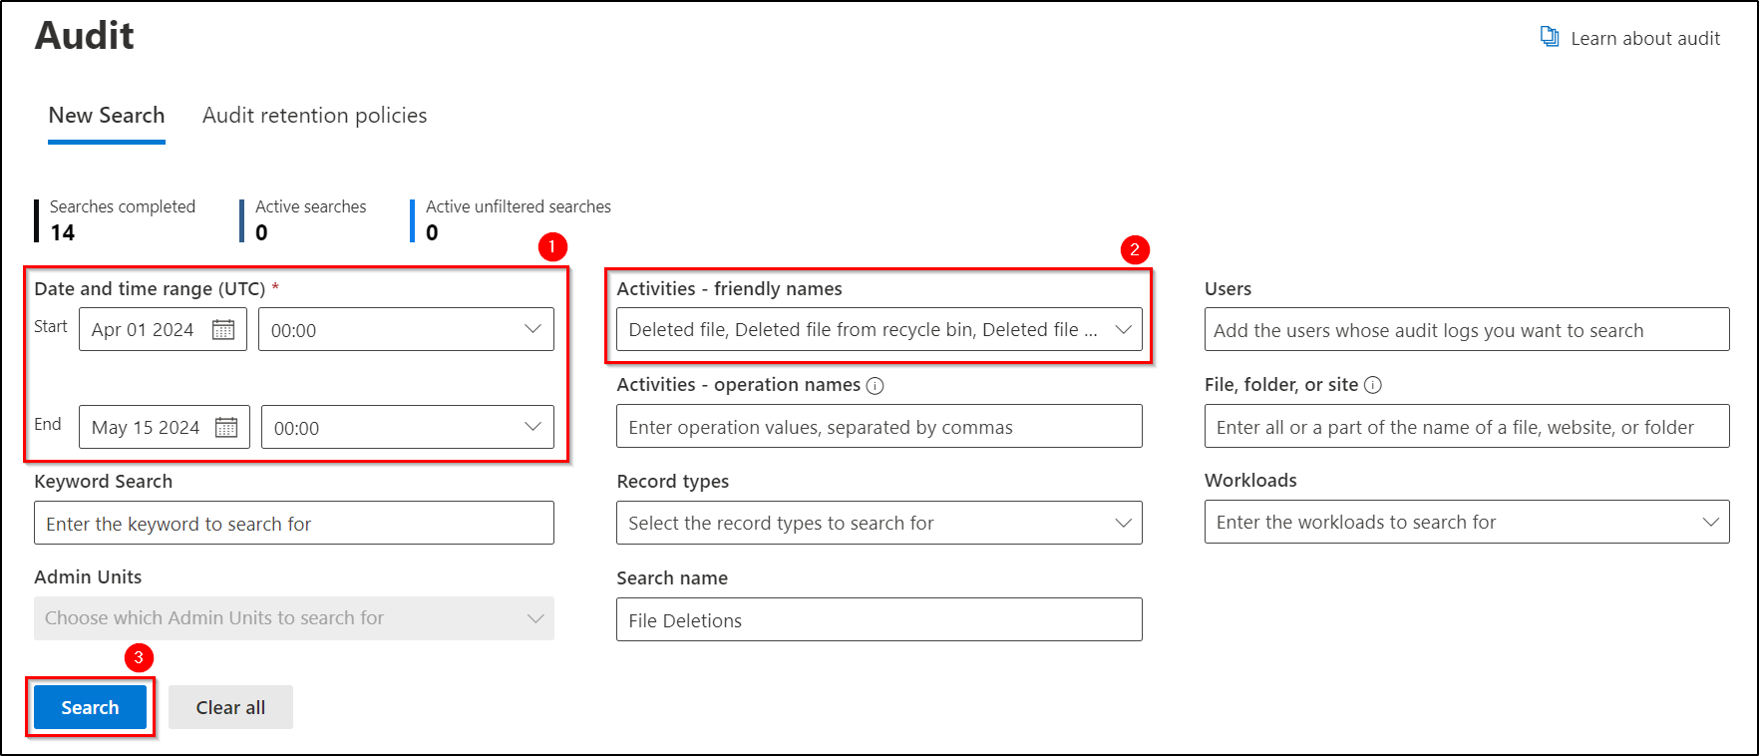Screen dimensions: 1759x756
Task: Focus the Users input field
Action: coord(1466,330)
